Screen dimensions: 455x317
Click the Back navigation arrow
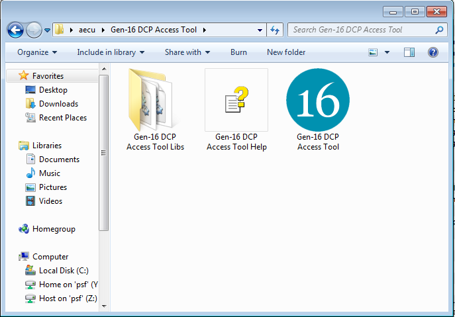(16, 30)
